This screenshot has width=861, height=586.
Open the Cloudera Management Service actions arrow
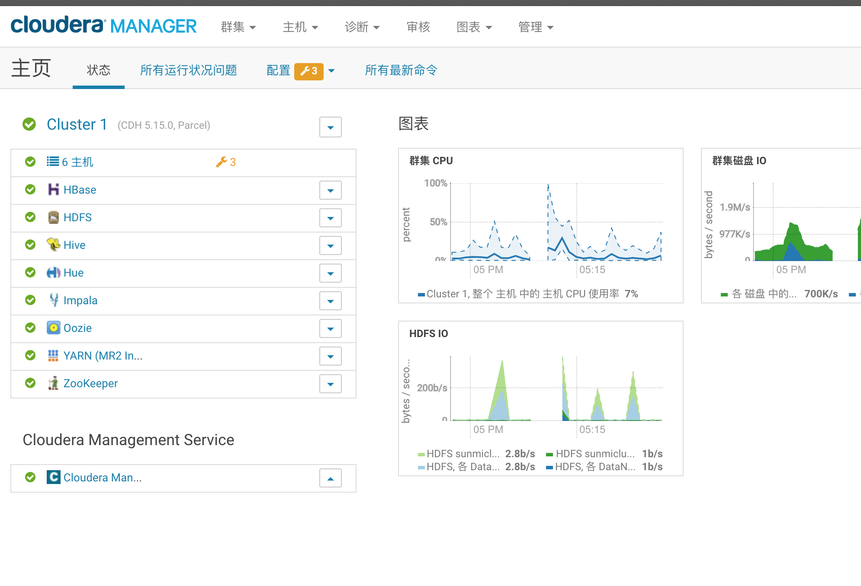pos(330,478)
